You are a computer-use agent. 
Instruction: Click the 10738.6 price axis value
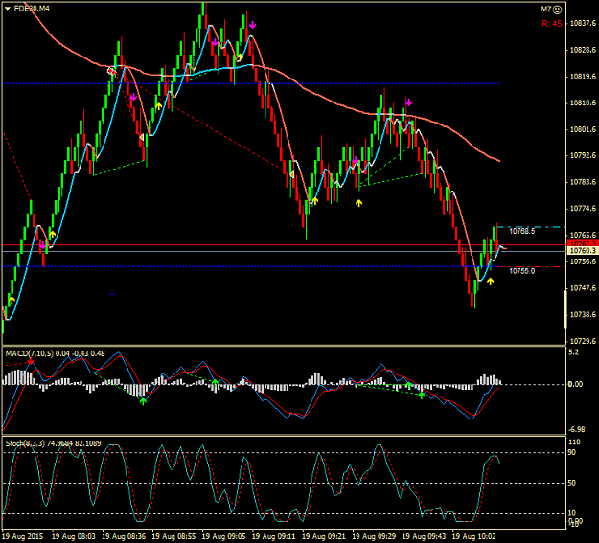583,314
